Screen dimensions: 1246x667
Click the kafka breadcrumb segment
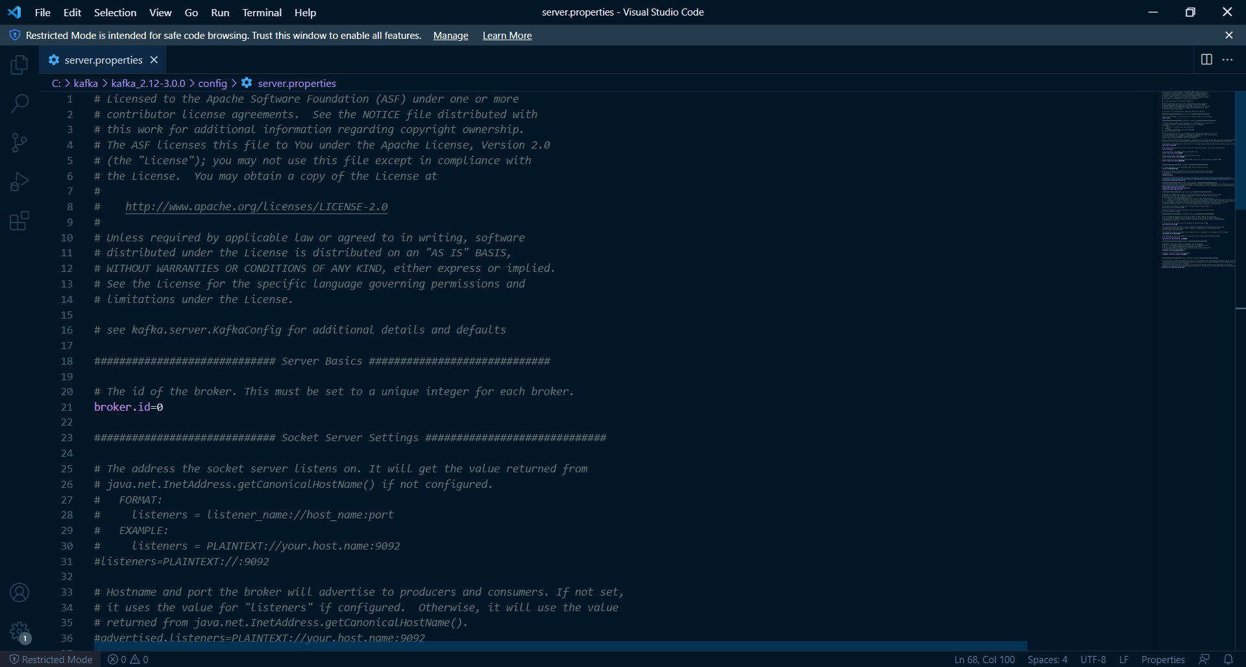[86, 83]
